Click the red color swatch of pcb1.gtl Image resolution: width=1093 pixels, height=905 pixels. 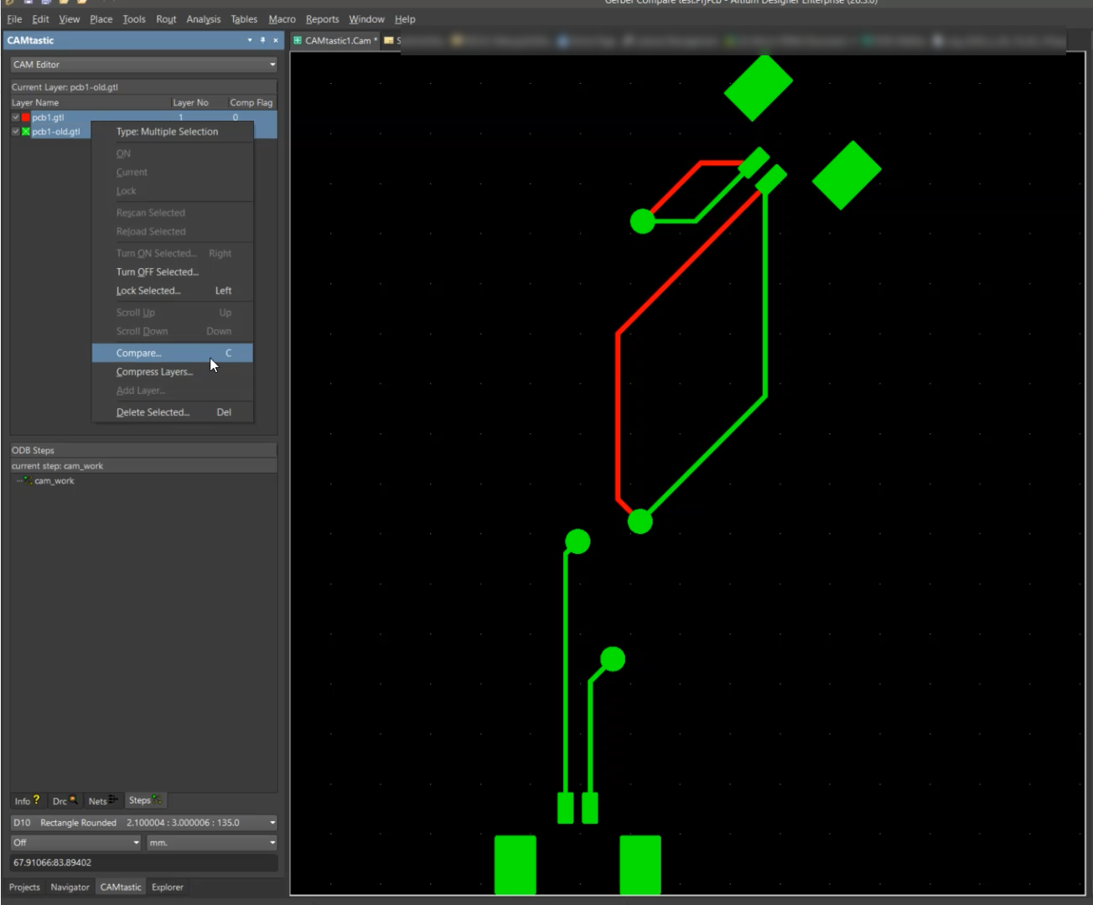click(25, 117)
